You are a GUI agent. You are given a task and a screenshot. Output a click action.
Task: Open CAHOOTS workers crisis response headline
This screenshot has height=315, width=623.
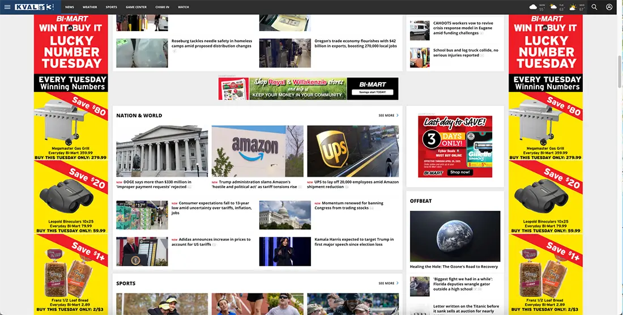463,28
